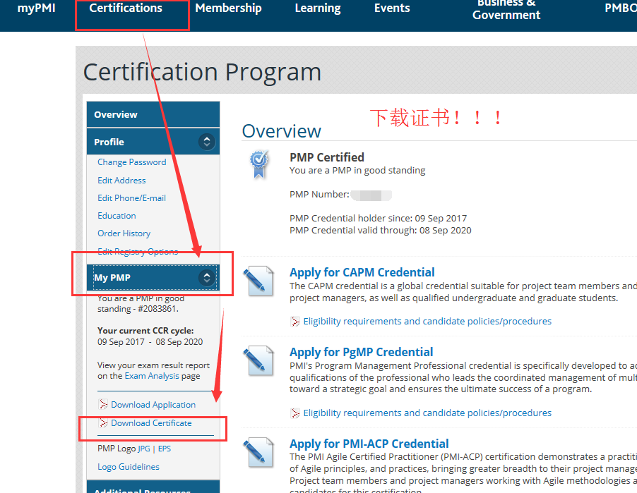Open the Certifications menu
Screen dimensions: 637x493
tap(126, 8)
